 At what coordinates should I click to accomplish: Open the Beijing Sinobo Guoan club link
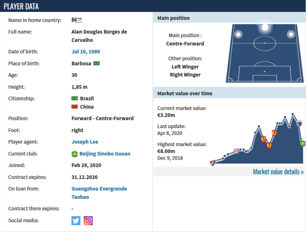click(x=105, y=154)
